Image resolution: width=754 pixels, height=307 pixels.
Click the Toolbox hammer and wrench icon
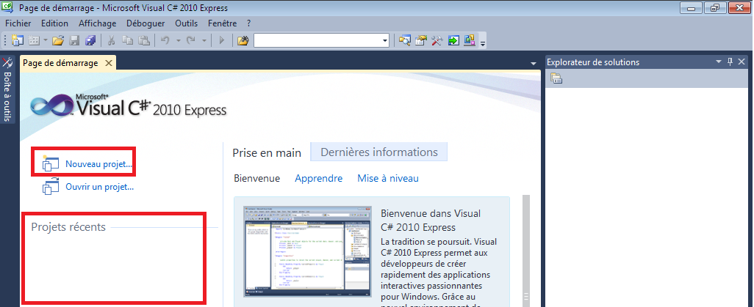click(x=437, y=41)
